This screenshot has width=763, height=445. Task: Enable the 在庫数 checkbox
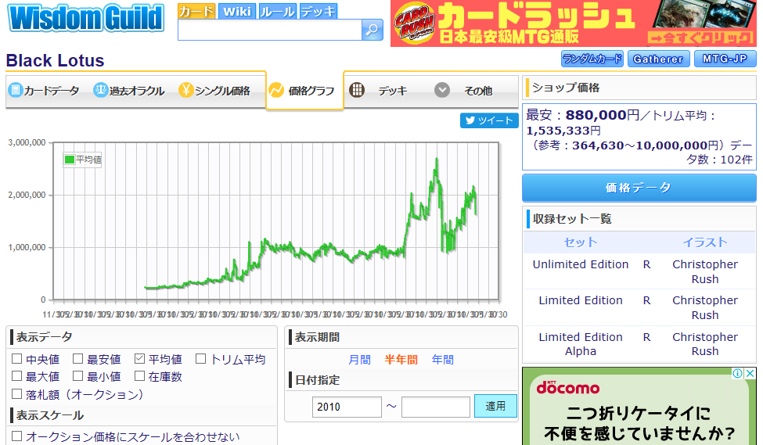coord(139,376)
